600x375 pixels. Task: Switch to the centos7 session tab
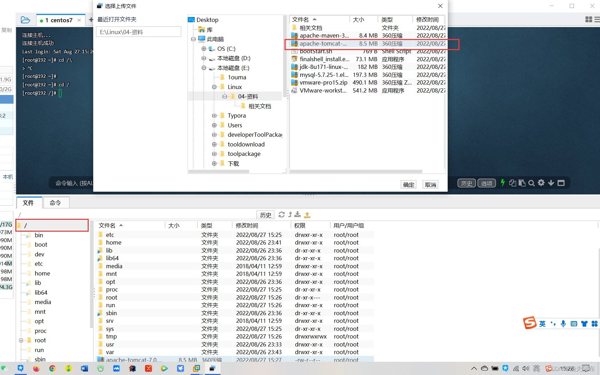[x=58, y=20]
